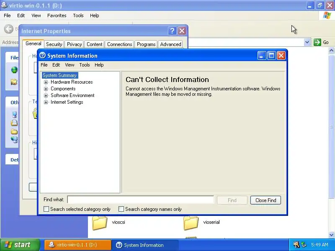Open the Explorer window Help menu

pos(95,15)
